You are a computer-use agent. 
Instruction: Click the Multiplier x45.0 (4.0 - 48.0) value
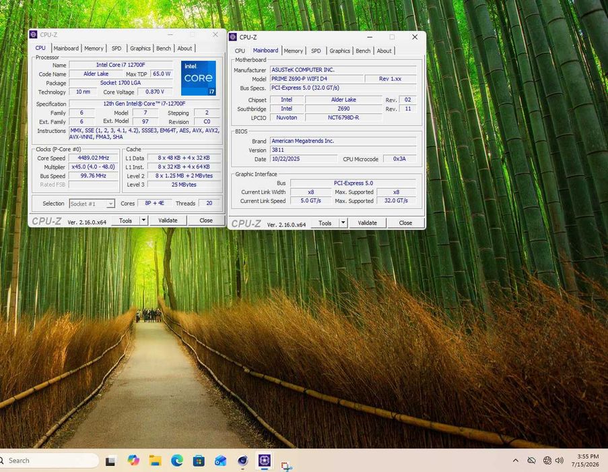pyautogui.click(x=94, y=167)
